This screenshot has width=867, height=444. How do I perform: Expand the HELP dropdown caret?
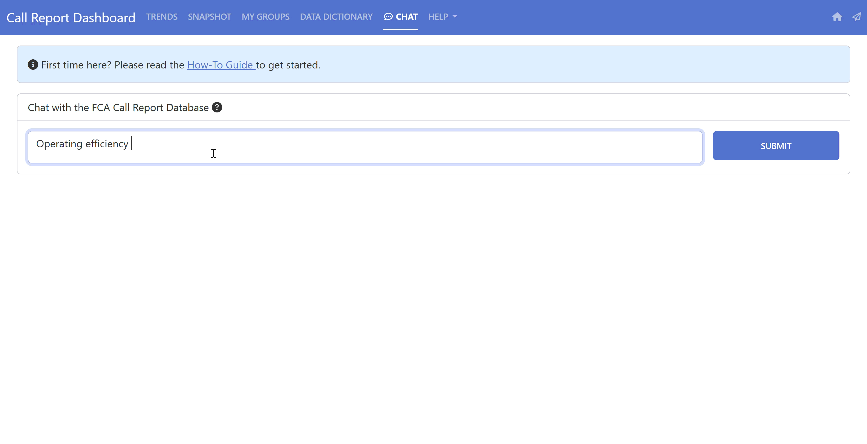point(455,17)
